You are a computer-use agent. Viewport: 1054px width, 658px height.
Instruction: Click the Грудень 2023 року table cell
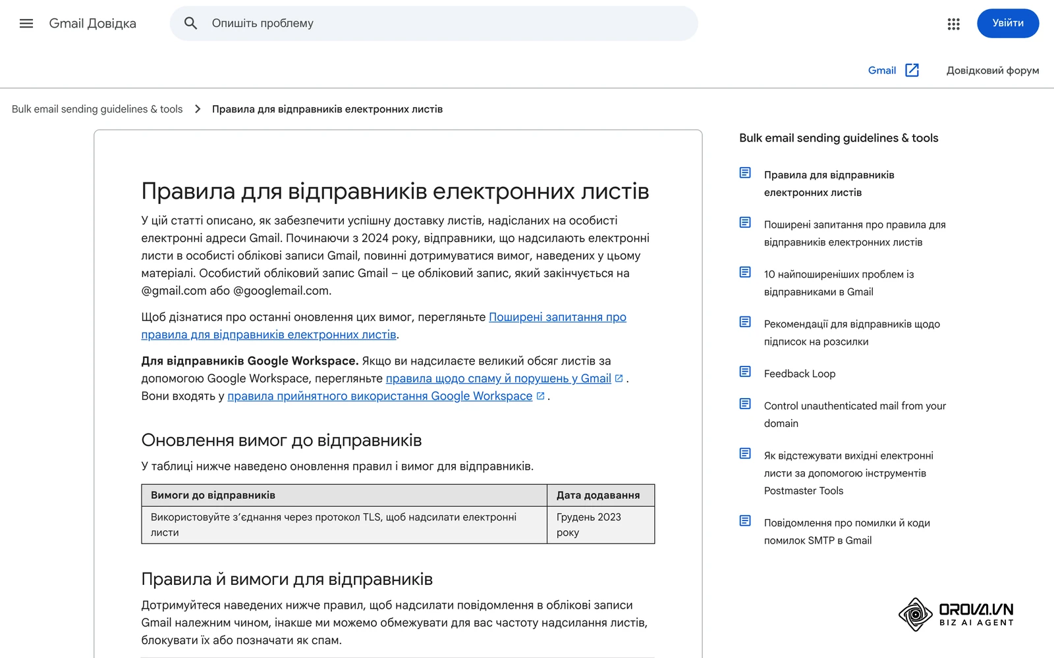601,525
